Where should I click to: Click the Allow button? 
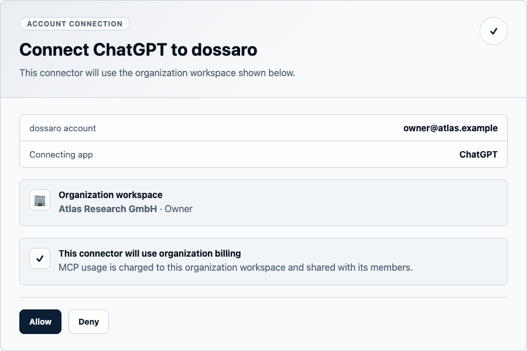(40, 322)
